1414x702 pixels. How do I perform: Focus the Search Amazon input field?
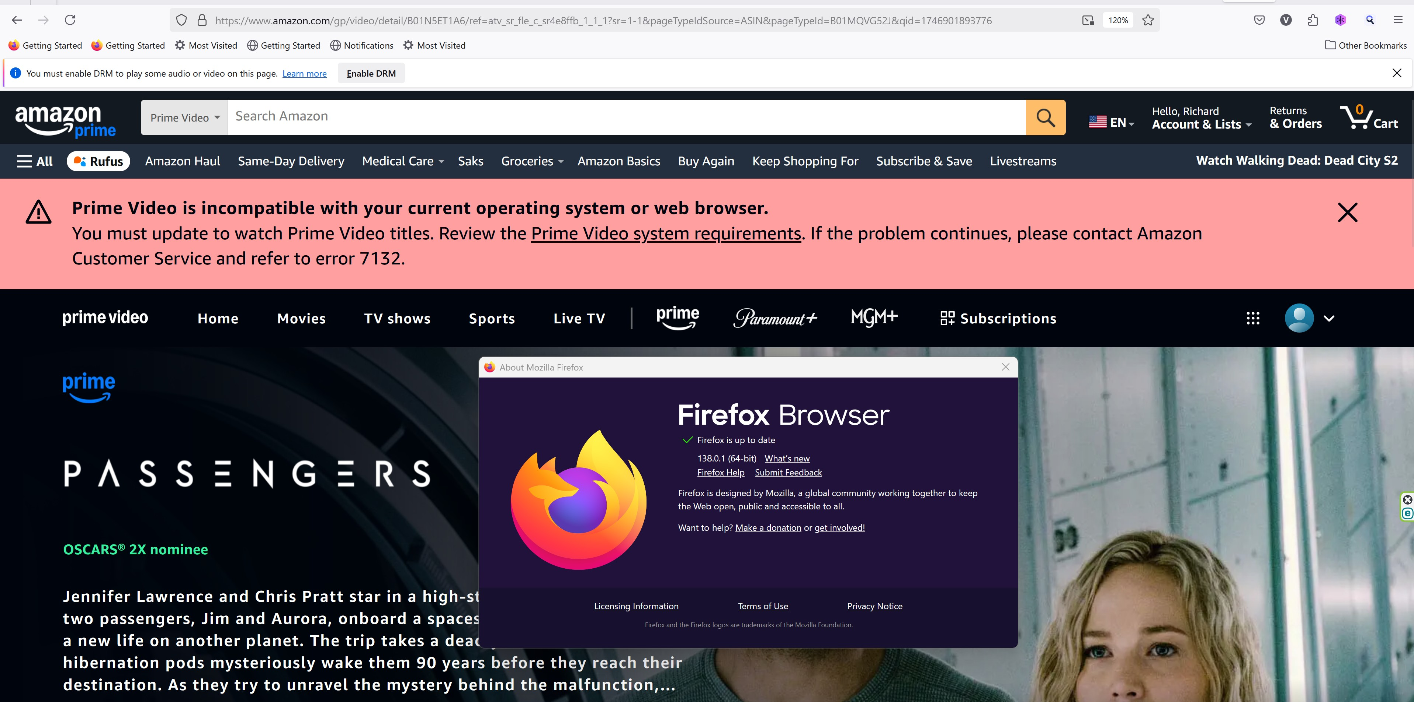tap(626, 117)
